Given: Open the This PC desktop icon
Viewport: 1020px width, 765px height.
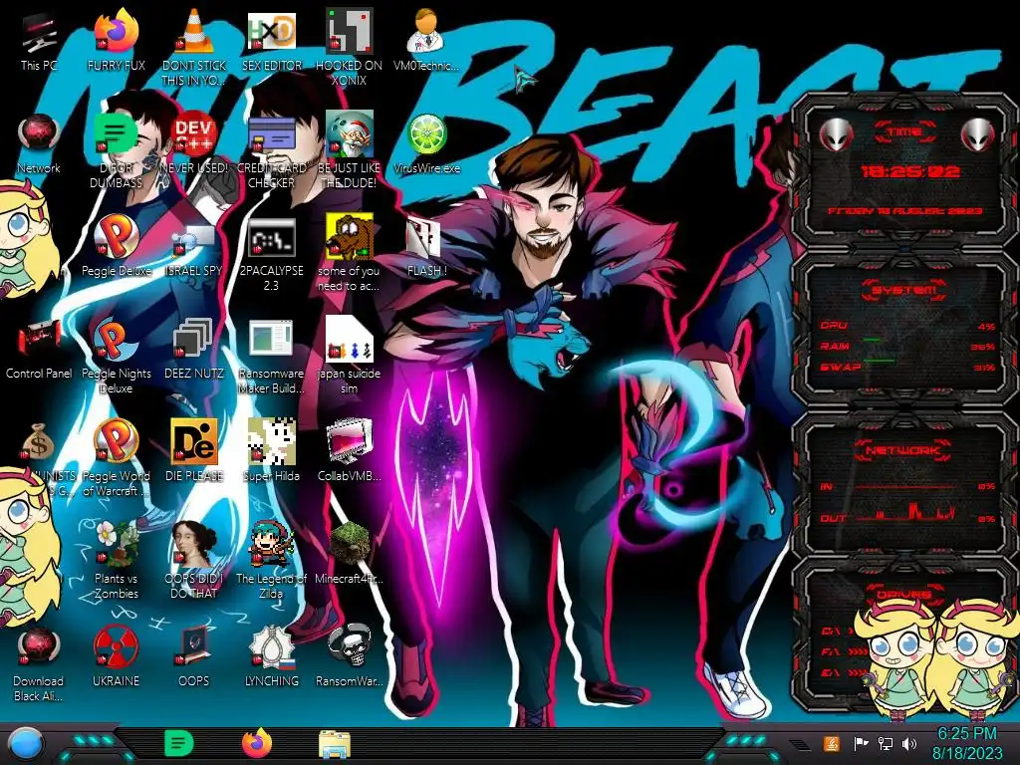Looking at the screenshot, I should 39,42.
